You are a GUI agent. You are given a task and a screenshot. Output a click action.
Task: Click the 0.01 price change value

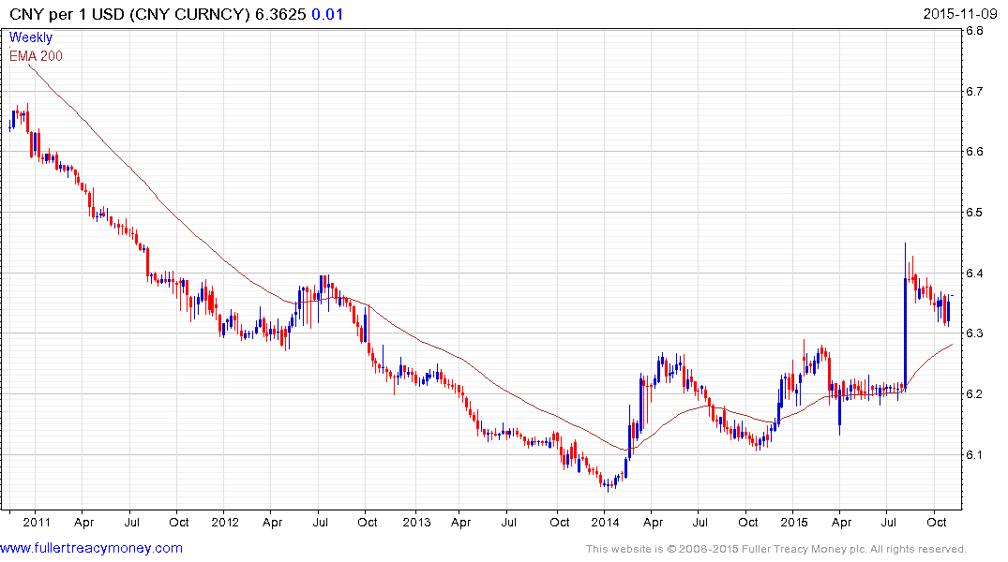point(326,12)
